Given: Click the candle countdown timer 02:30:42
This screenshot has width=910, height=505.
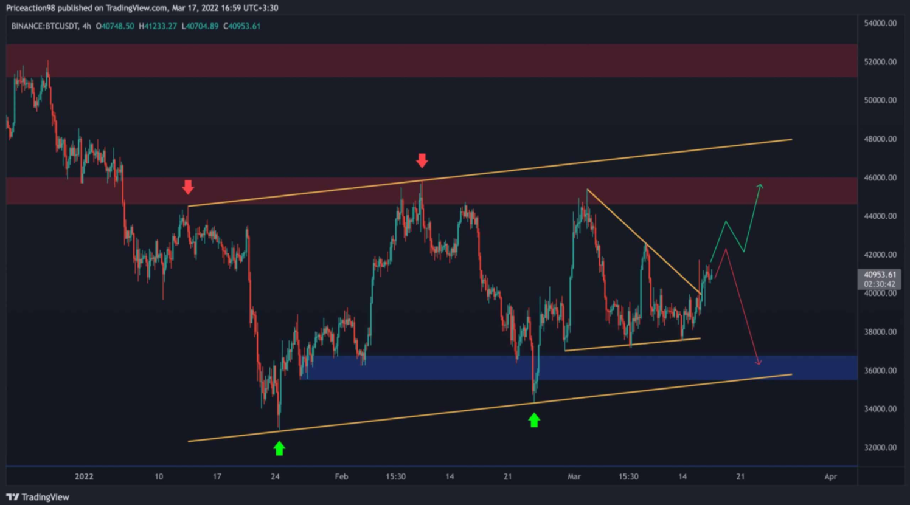Looking at the screenshot, I should pyautogui.click(x=879, y=284).
